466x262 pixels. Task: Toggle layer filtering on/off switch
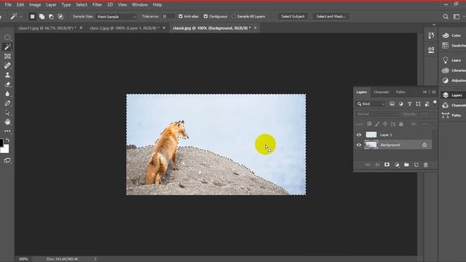435,103
